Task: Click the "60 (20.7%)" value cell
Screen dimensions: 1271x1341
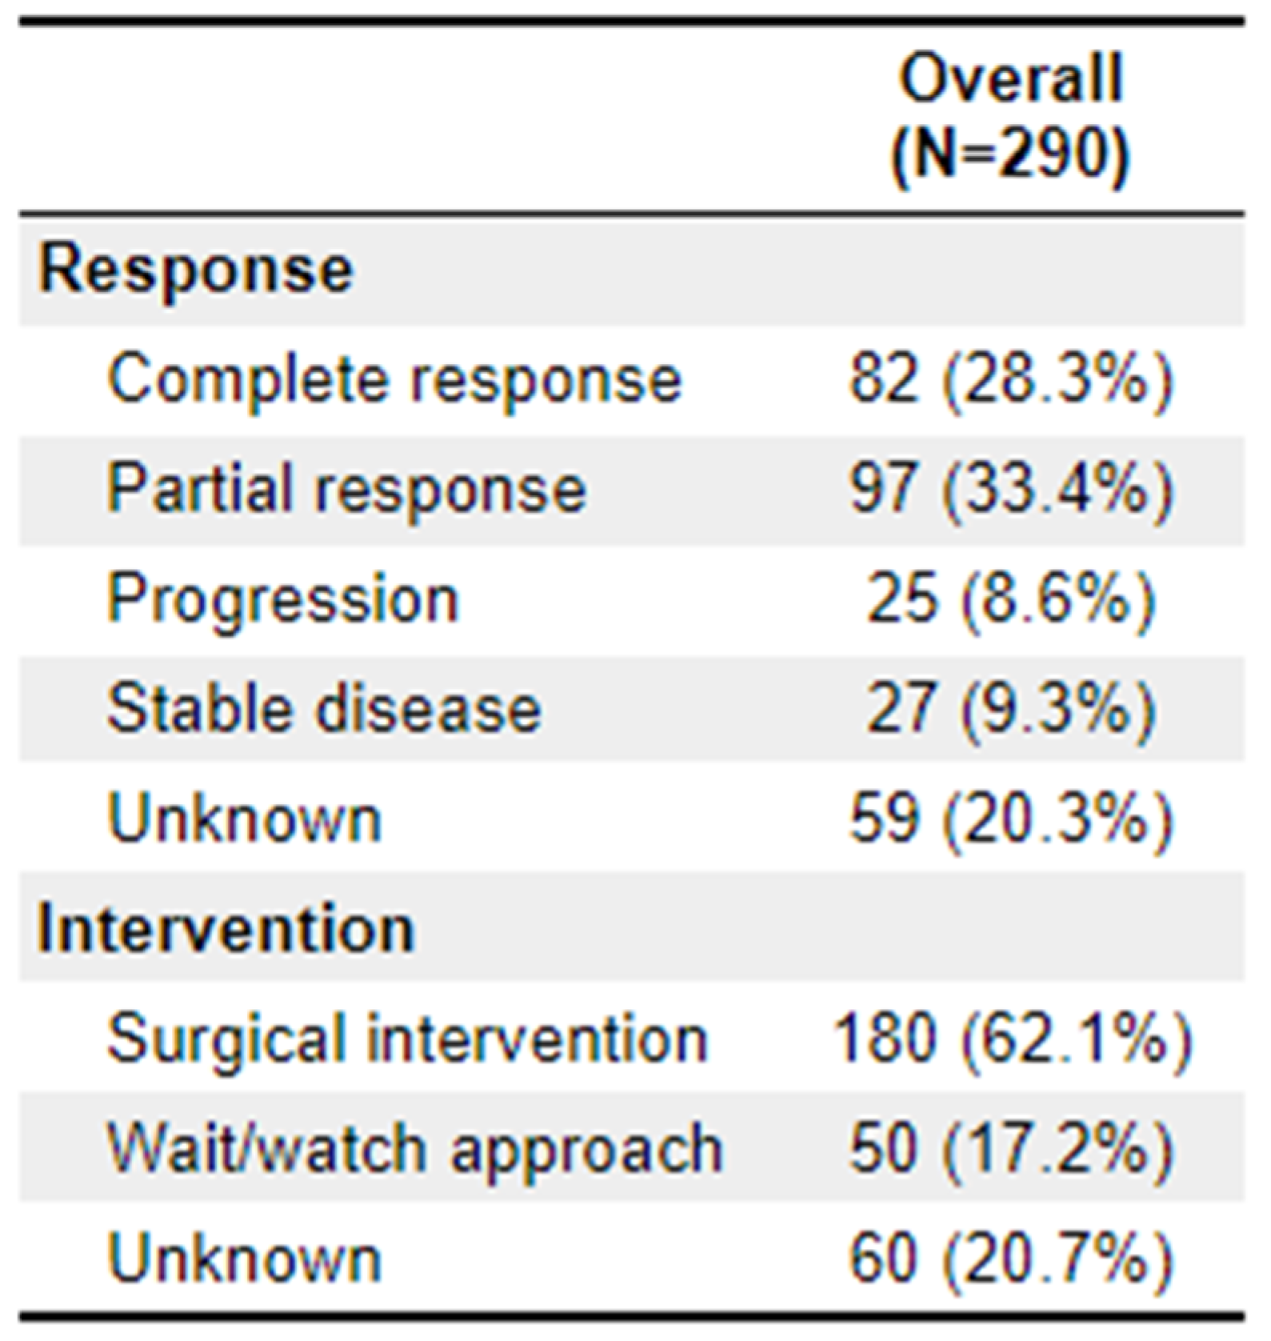Action: (x=1011, y=1259)
